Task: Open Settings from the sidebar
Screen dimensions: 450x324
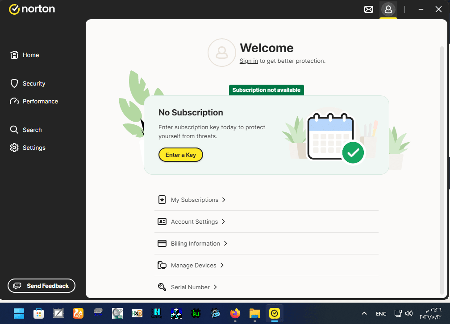Action: tap(33, 148)
